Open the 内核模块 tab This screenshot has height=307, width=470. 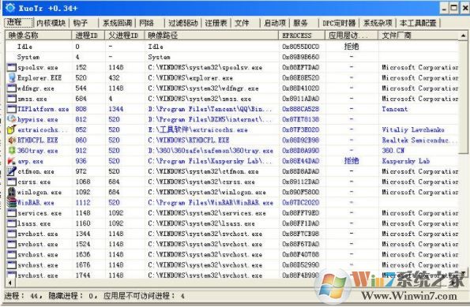click(51, 23)
